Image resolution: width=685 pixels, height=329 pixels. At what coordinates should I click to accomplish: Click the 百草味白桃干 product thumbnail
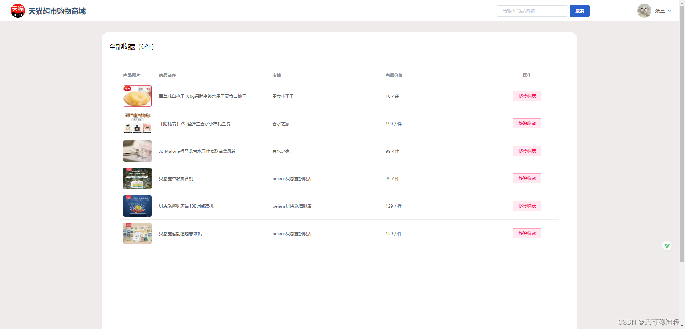tap(137, 96)
